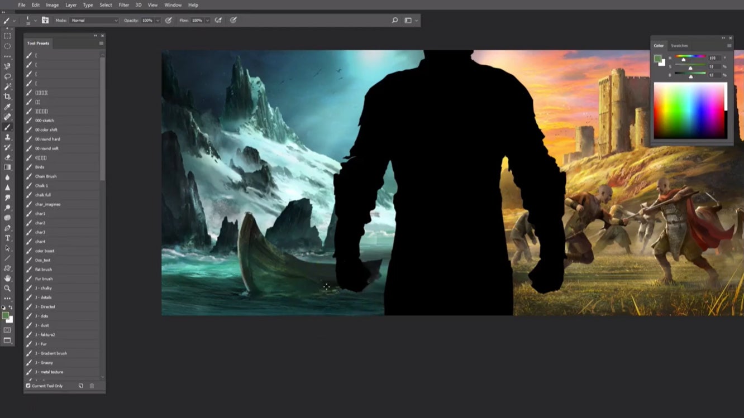Image resolution: width=744 pixels, height=418 pixels.
Task: Select the Crop tool
Action: pyautogui.click(x=7, y=97)
